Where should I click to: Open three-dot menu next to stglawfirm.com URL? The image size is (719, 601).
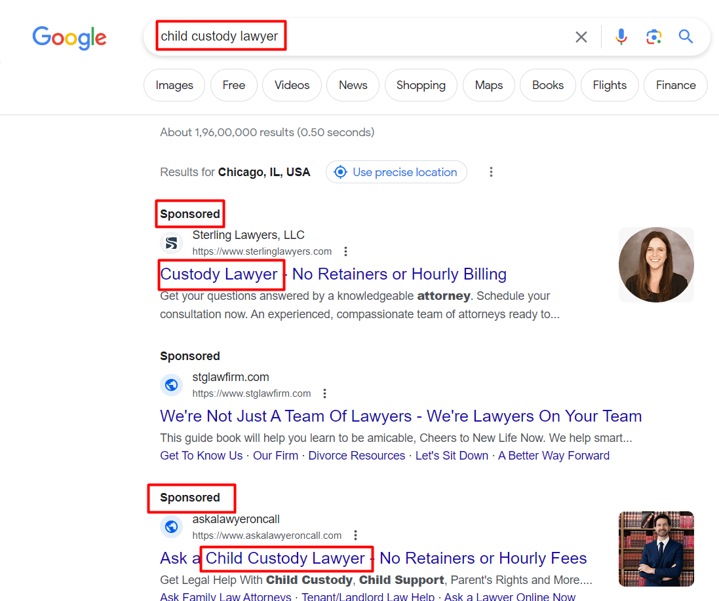pos(324,393)
